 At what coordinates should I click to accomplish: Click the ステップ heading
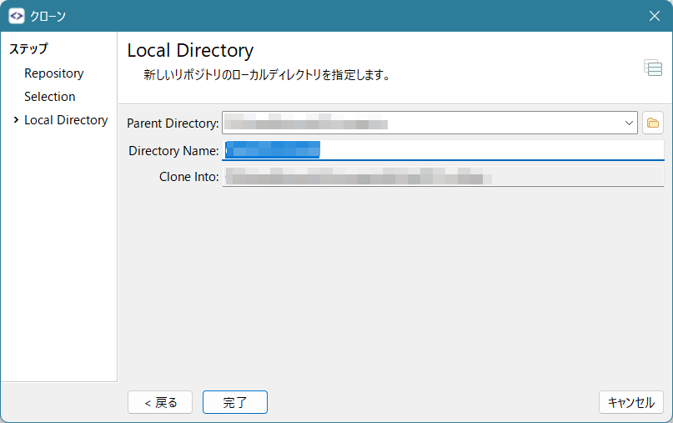click(28, 48)
